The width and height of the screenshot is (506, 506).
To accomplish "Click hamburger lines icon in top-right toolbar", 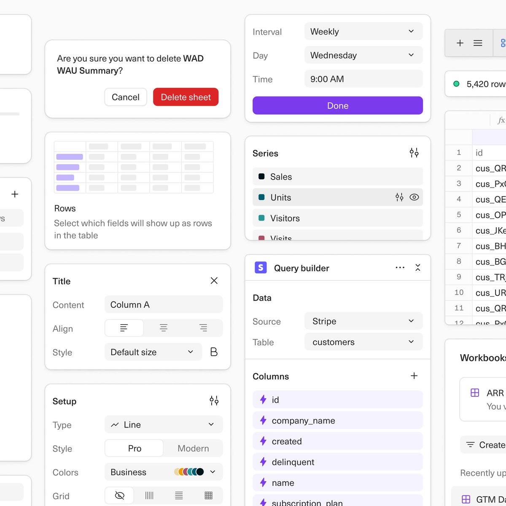I will point(478,43).
